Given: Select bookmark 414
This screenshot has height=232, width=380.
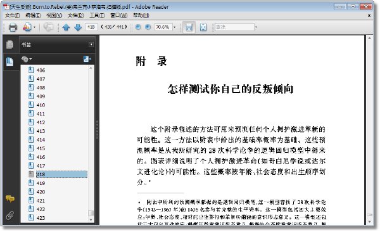Looking at the screenshot, I should pos(41,140).
